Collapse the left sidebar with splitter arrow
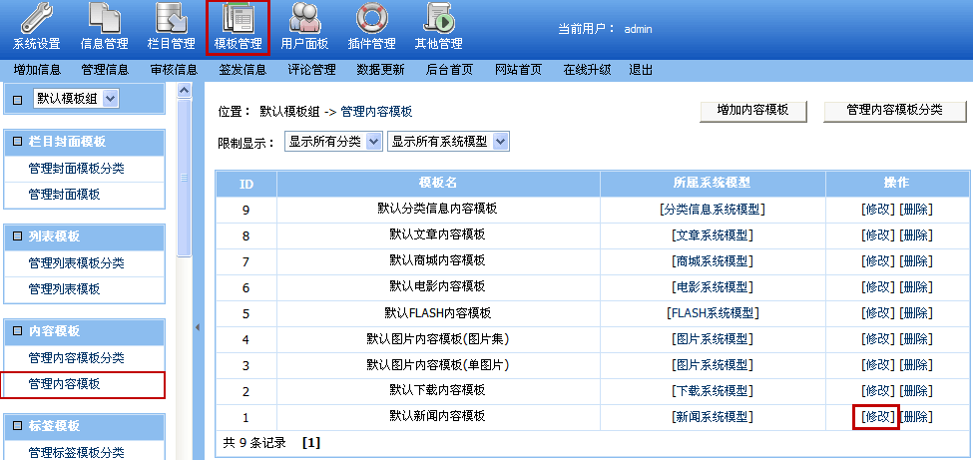 [197, 327]
